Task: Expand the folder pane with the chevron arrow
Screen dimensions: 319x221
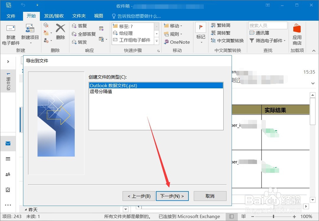Action: point(8,62)
